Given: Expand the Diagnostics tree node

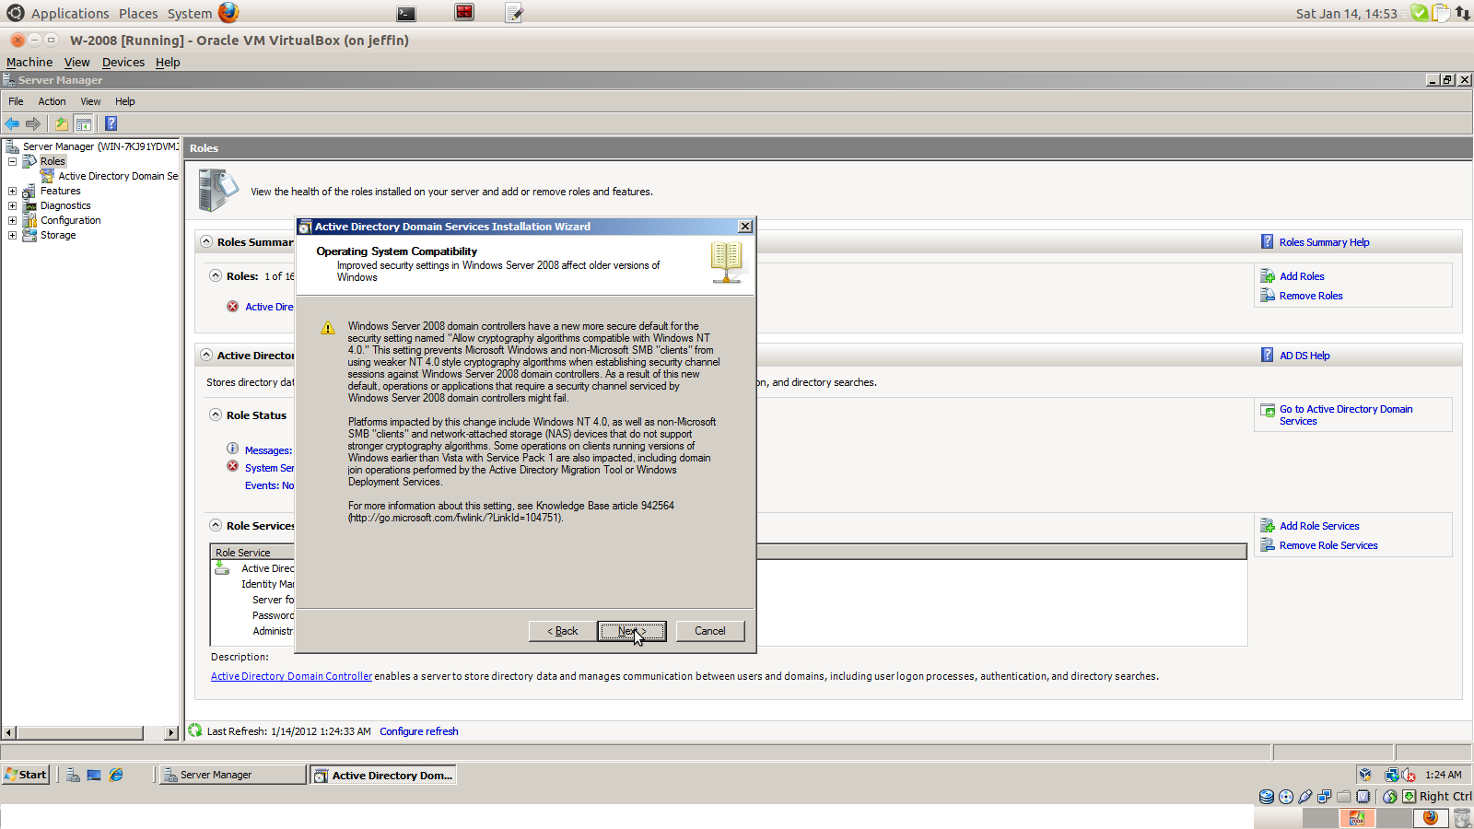Looking at the screenshot, I should [x=13, y=205].
